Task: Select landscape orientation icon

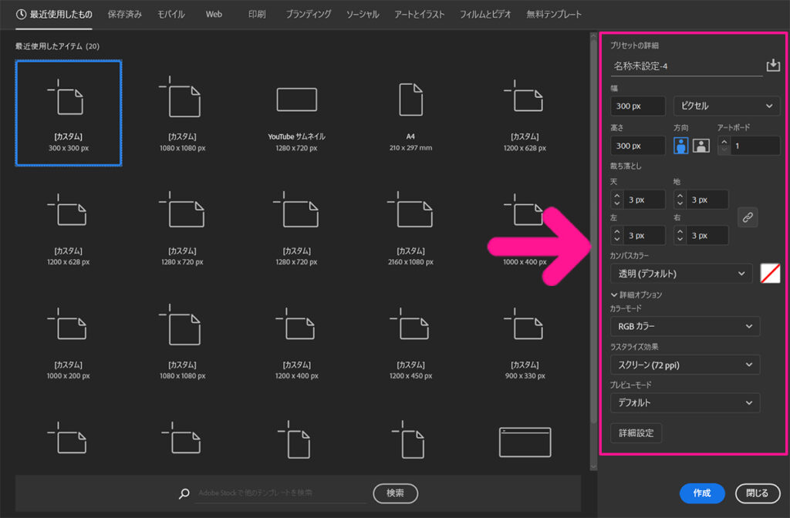Action: click(701, 146)
